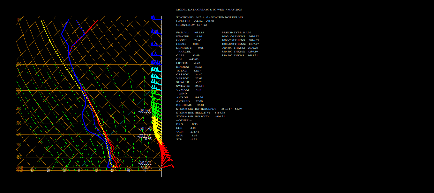Click the -30 temperature axis label

[x=32, y=170]
